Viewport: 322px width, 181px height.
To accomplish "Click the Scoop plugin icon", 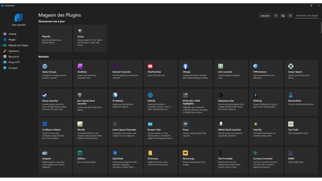I will [80, 31].
